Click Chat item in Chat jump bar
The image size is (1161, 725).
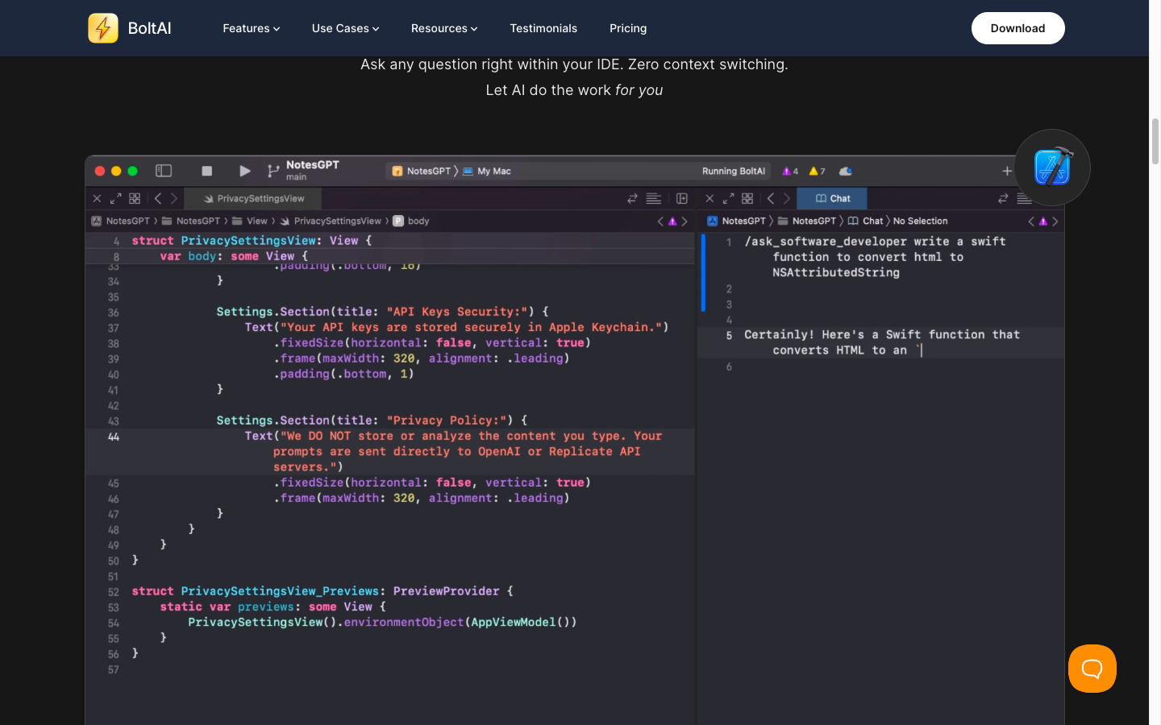865,221
